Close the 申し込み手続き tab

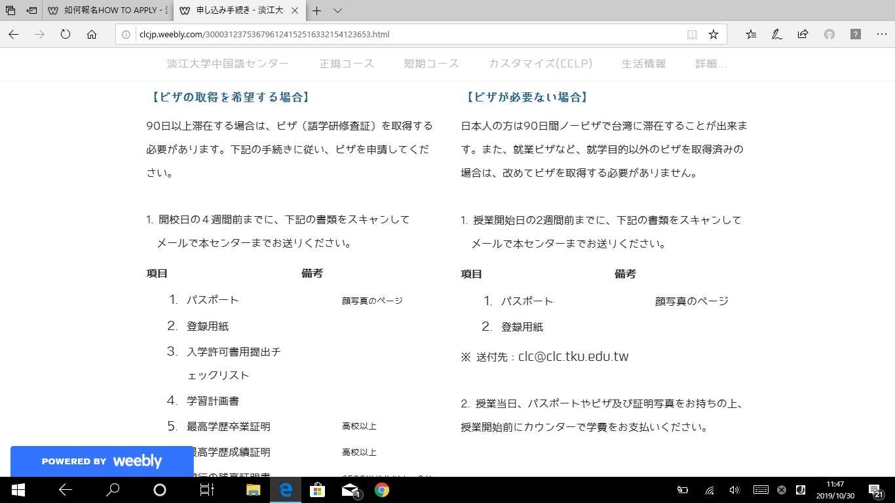[295, 10]
